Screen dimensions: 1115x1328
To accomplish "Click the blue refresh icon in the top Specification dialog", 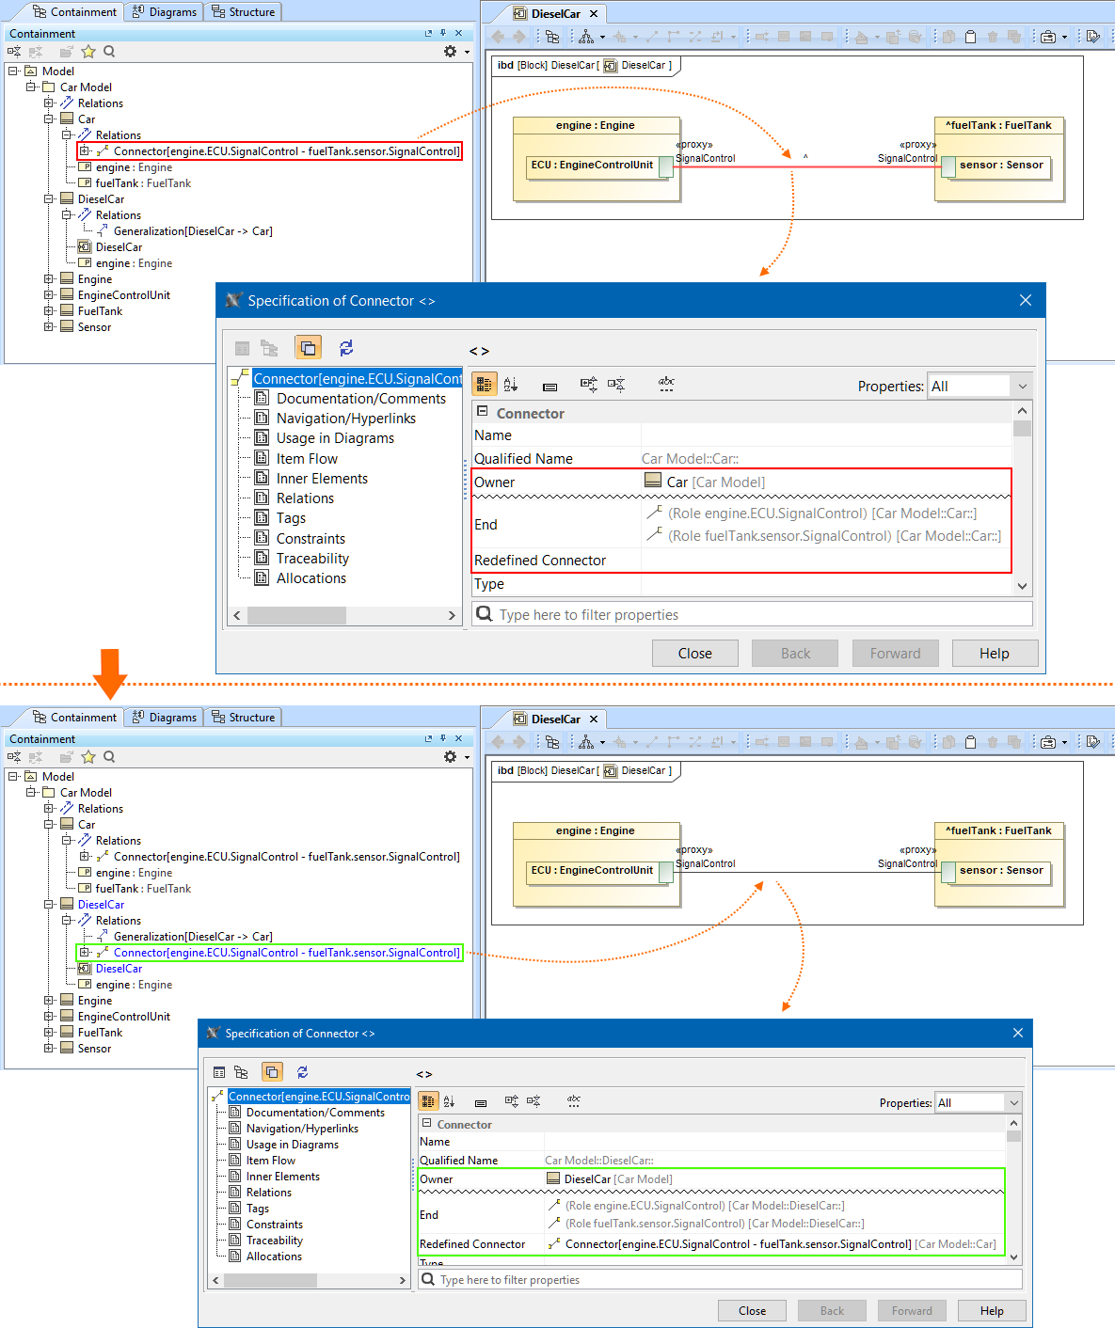I will tap(346, 348).
